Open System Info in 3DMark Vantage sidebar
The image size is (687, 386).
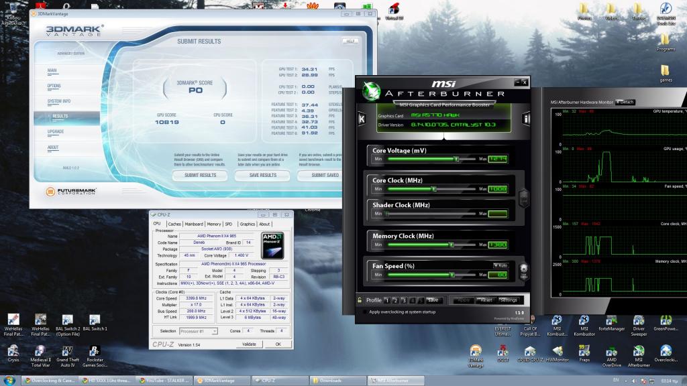(x=59, y=102)
